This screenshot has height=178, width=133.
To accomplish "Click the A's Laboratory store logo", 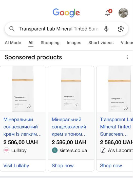I will [103, 150].
